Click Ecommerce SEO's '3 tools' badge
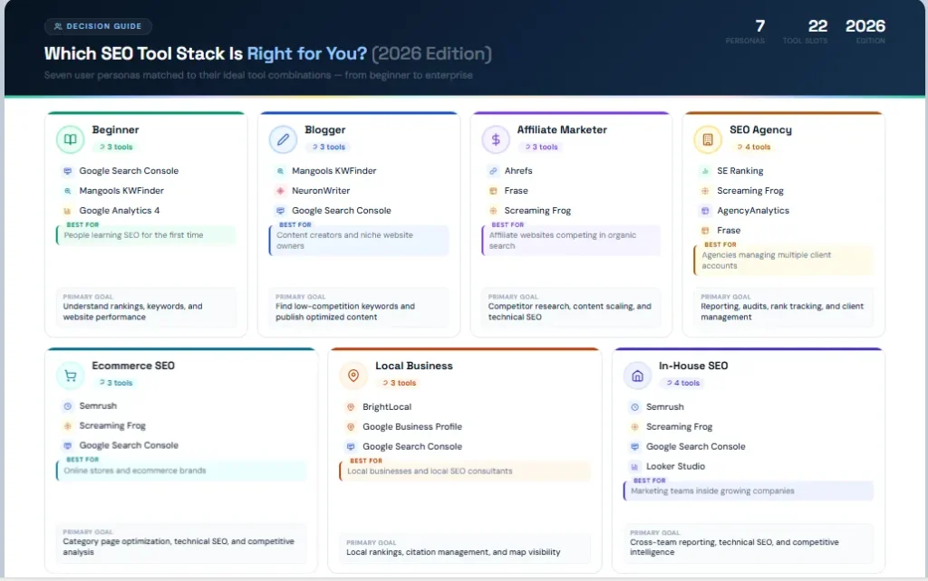Image resolution: width=928 pixels, height=581 pixels. [x=116, y=383]
